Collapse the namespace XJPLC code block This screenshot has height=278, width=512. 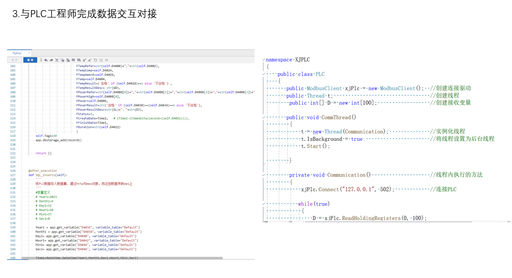coord(264,60)
